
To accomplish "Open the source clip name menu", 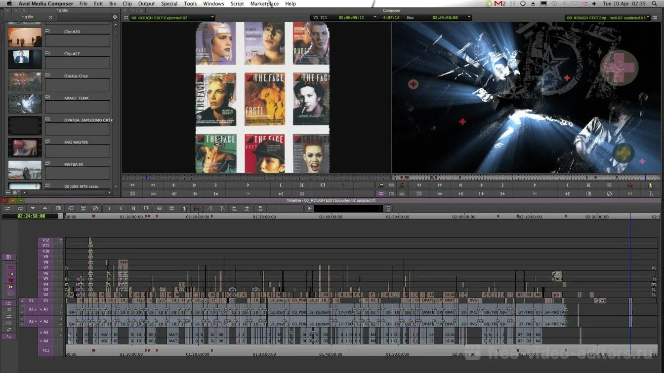I will coord(172,17).
